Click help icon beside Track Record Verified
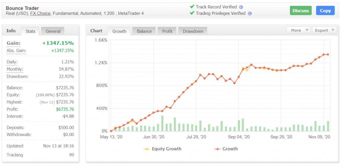Image resolution: width=342 pixels, height=166 pixels. [x=241, y=7]
